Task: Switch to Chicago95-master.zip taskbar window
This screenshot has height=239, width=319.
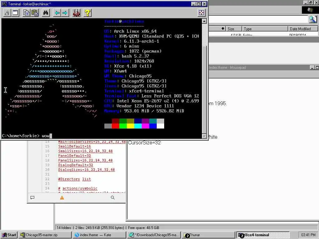Action: 45,235
